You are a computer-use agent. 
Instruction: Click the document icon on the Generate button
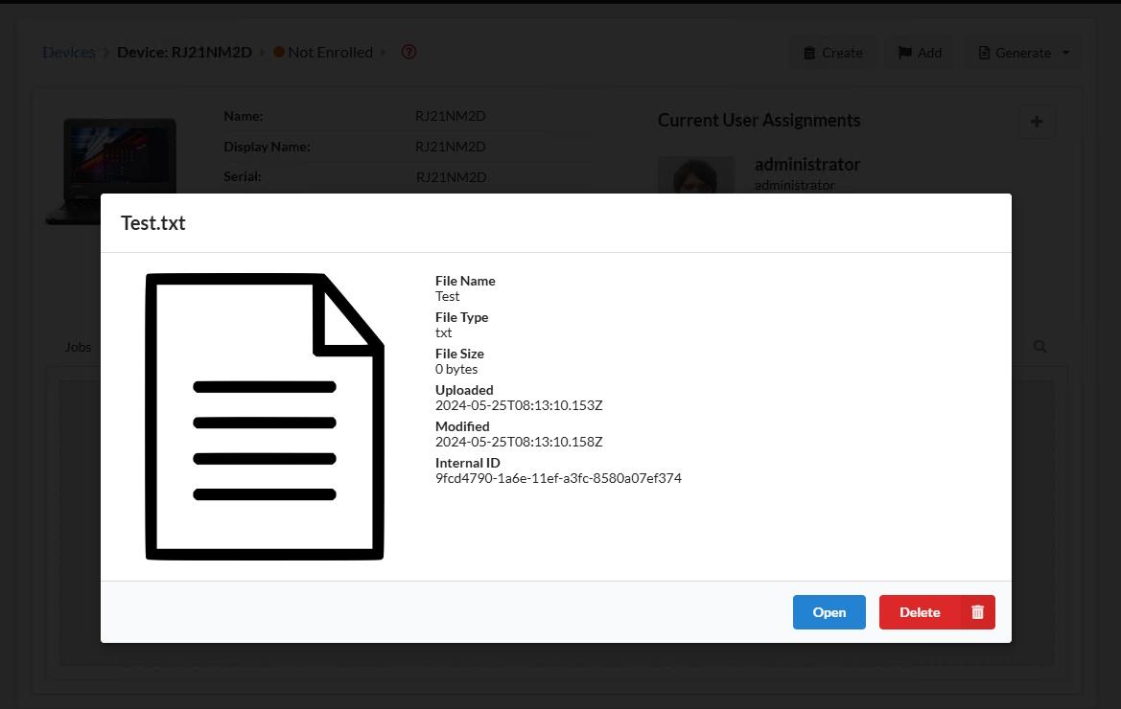[x=984, y=53]
